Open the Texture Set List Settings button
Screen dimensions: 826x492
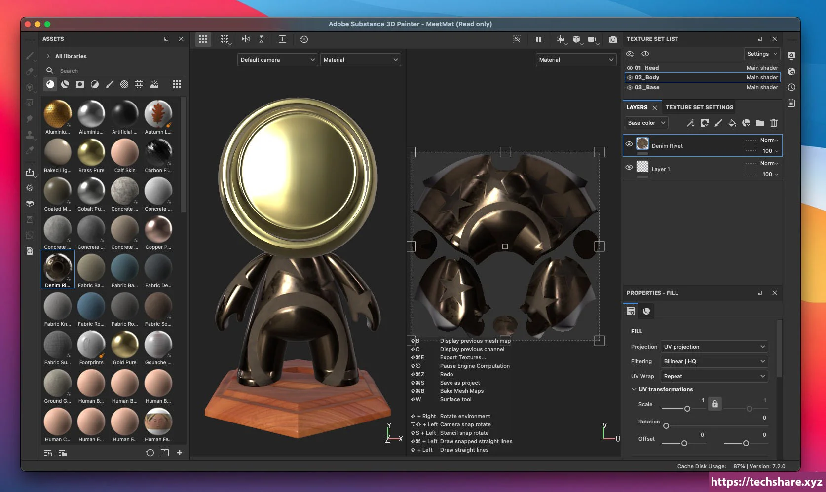click(x=762, y=54)
